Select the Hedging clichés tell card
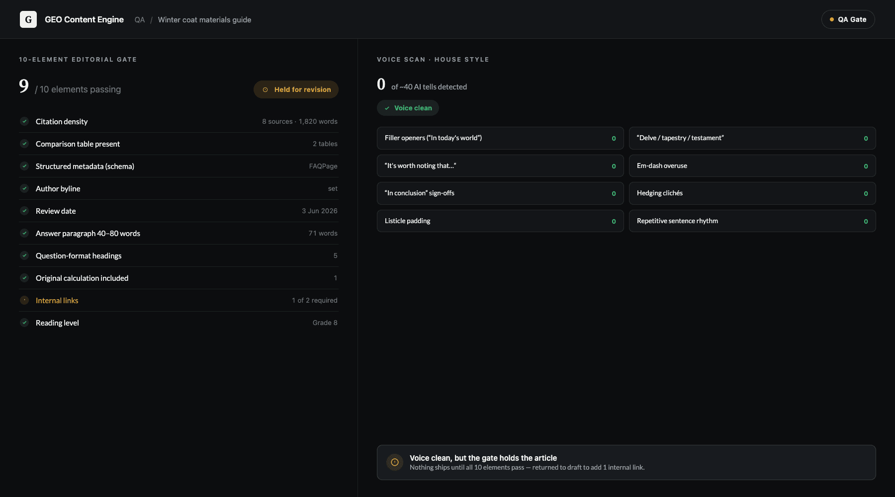The width and height of the screenshot is (895, 497). (x=752, y=193)
